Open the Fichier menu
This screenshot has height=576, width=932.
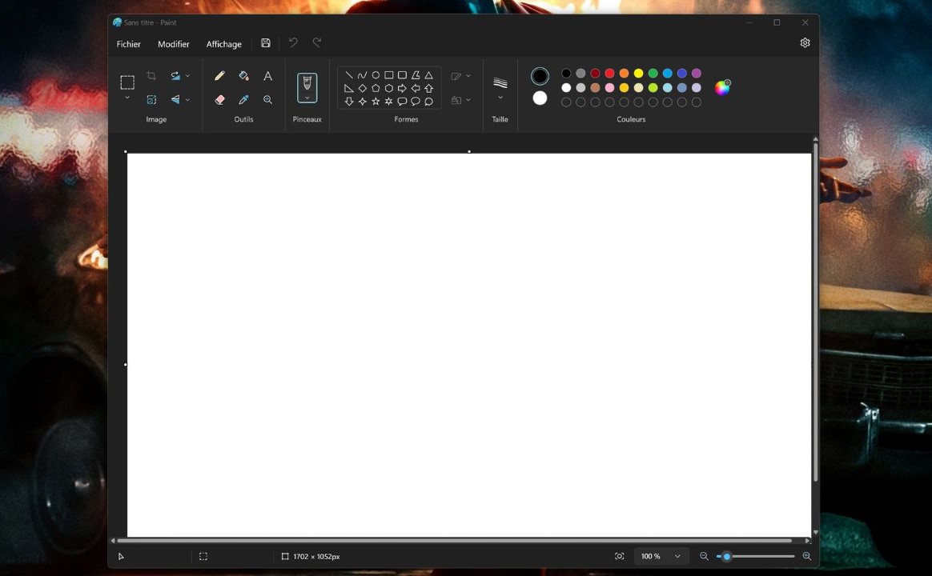(x=129, y=44)
